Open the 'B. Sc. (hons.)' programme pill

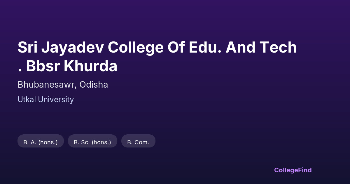pos(92,142)
